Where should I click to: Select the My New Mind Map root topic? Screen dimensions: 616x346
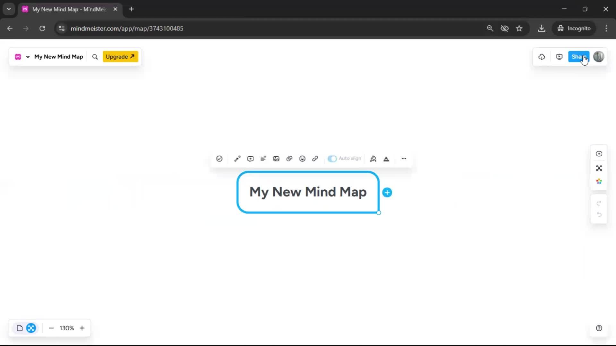[308, 192]
